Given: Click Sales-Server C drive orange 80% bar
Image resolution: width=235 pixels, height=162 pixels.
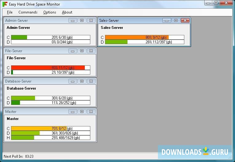Looking at the screenshot, I should pyautogui.click(x=145, y=37).
